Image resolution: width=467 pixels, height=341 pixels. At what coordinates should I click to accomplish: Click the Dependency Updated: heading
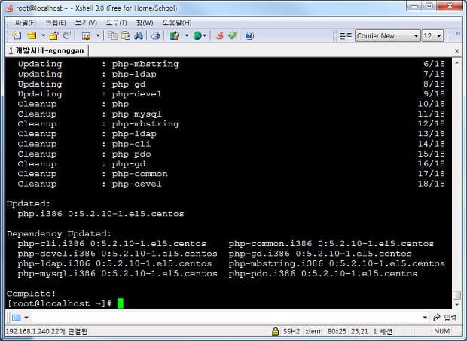click(x=59, y=233)
